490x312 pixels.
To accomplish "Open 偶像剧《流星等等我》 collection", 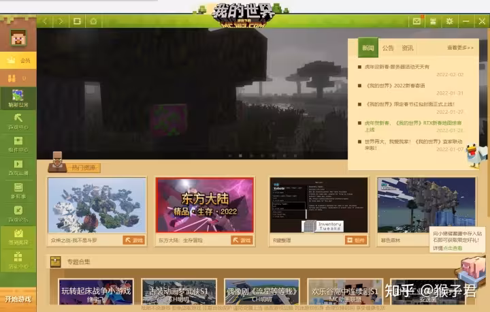I will click(x=262, y=292).
